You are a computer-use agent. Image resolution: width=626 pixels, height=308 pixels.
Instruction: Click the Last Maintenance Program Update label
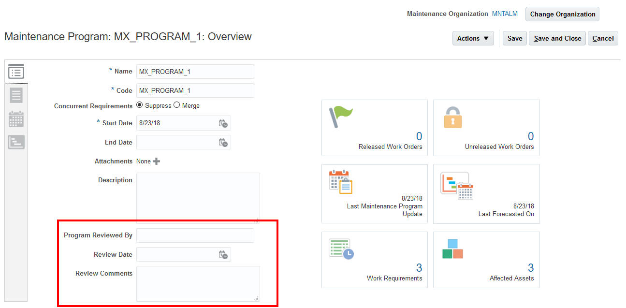pyautogui.click(x=385, y=210)
